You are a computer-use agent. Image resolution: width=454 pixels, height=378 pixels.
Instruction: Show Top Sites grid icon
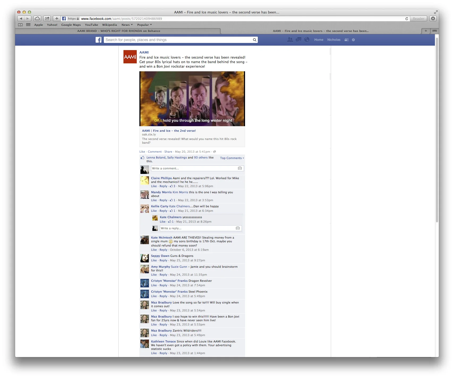28,25
